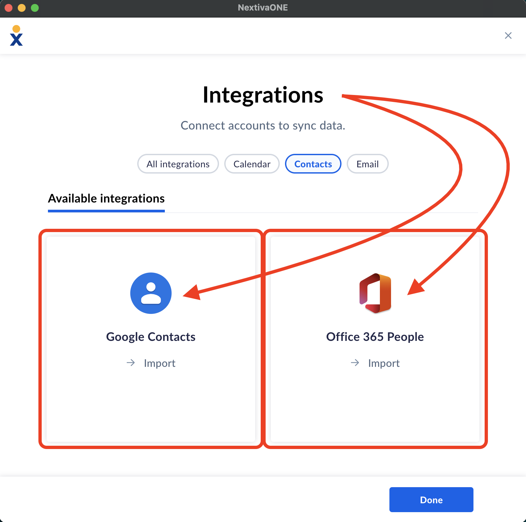Switch to the Calendar filter
526x522 pixels.
click(252, 164)
